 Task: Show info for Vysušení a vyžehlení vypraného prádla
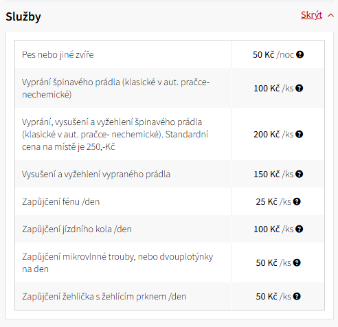point(299,174)
